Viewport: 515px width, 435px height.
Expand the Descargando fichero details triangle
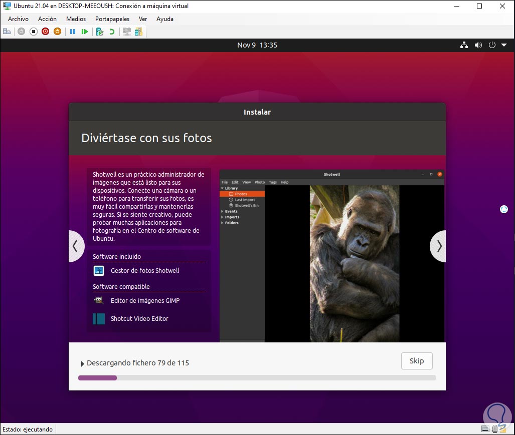(83, 363)
